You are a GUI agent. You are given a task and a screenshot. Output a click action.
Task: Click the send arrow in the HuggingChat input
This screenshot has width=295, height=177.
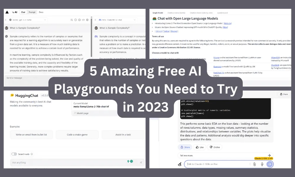coord(141,163)
